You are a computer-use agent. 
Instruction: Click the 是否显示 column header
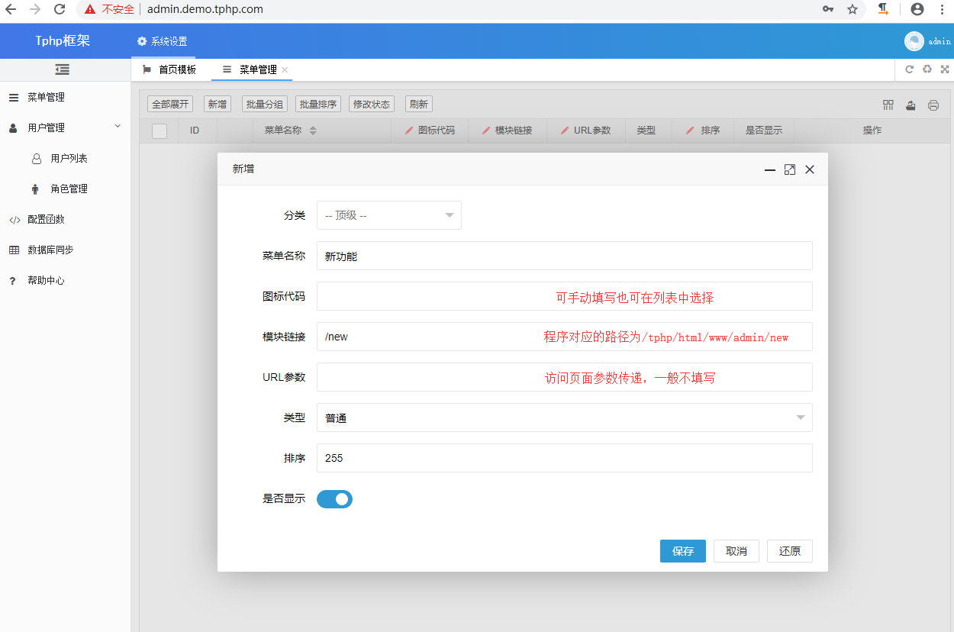[764, 131]
